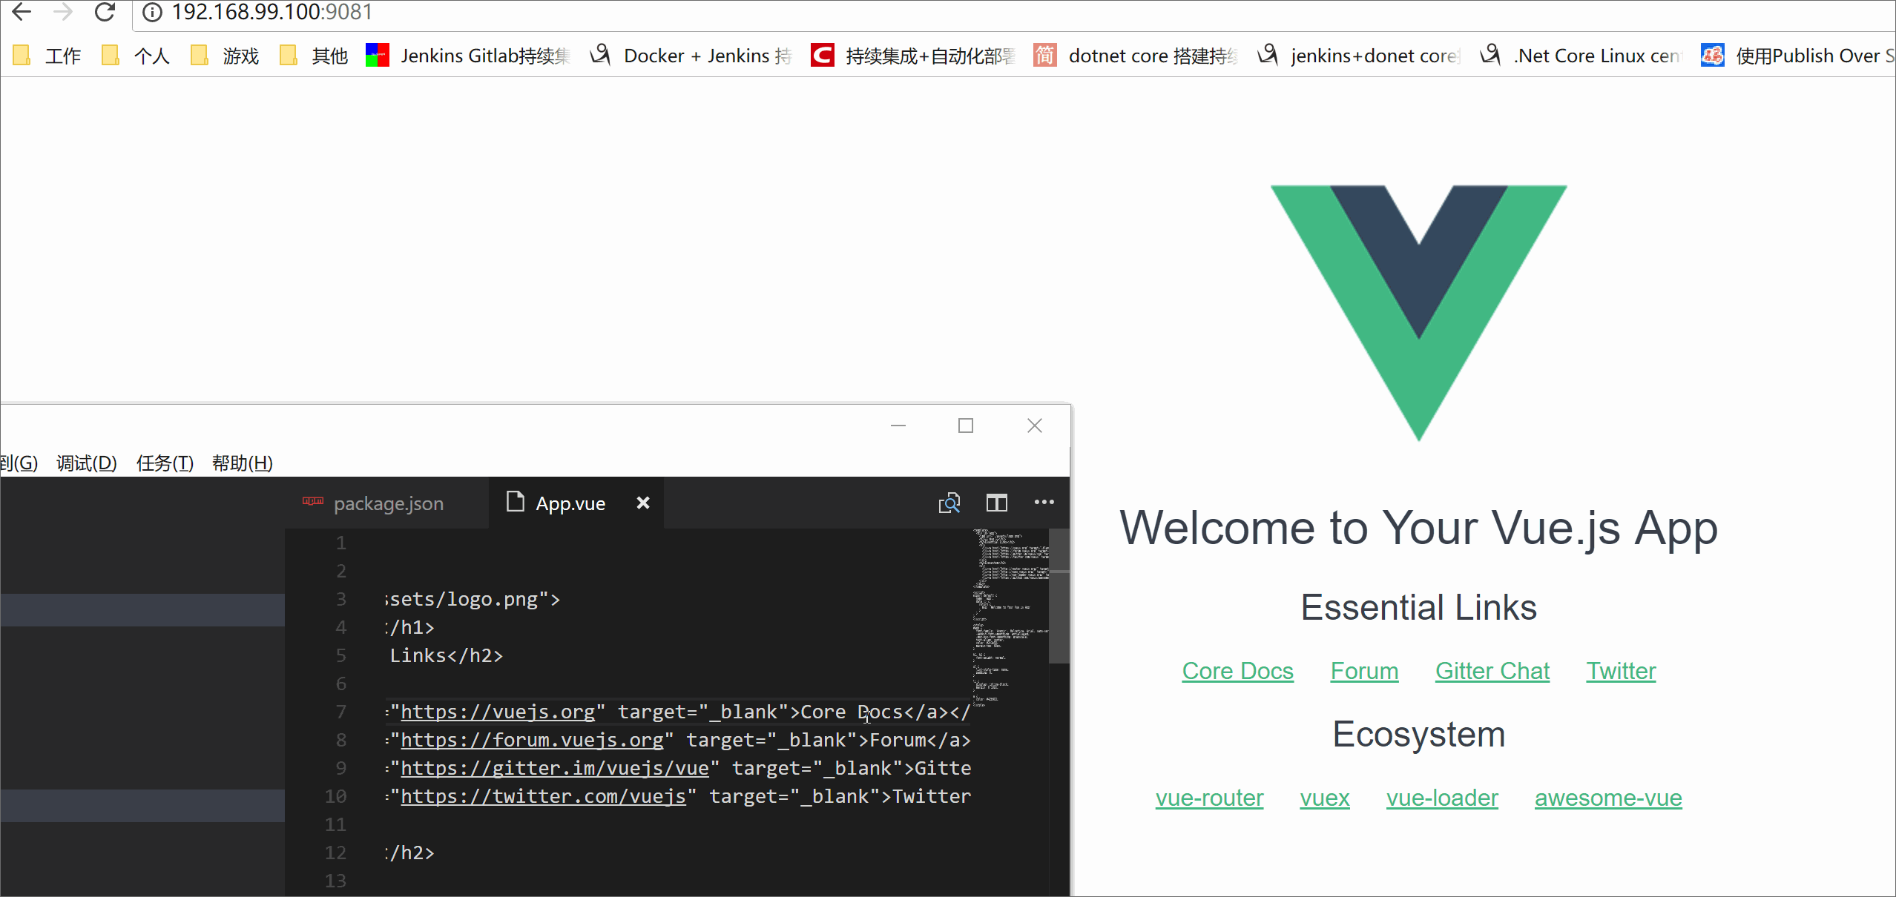Click the Core Docs link
Image resolution: width=1896 pixels, height=897 pixels.
(x=1237, y=671)
